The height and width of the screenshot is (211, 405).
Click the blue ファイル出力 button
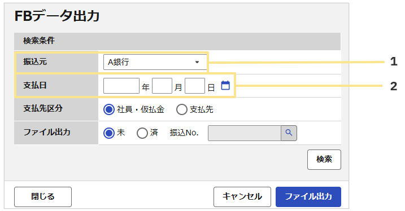(308, 197)
